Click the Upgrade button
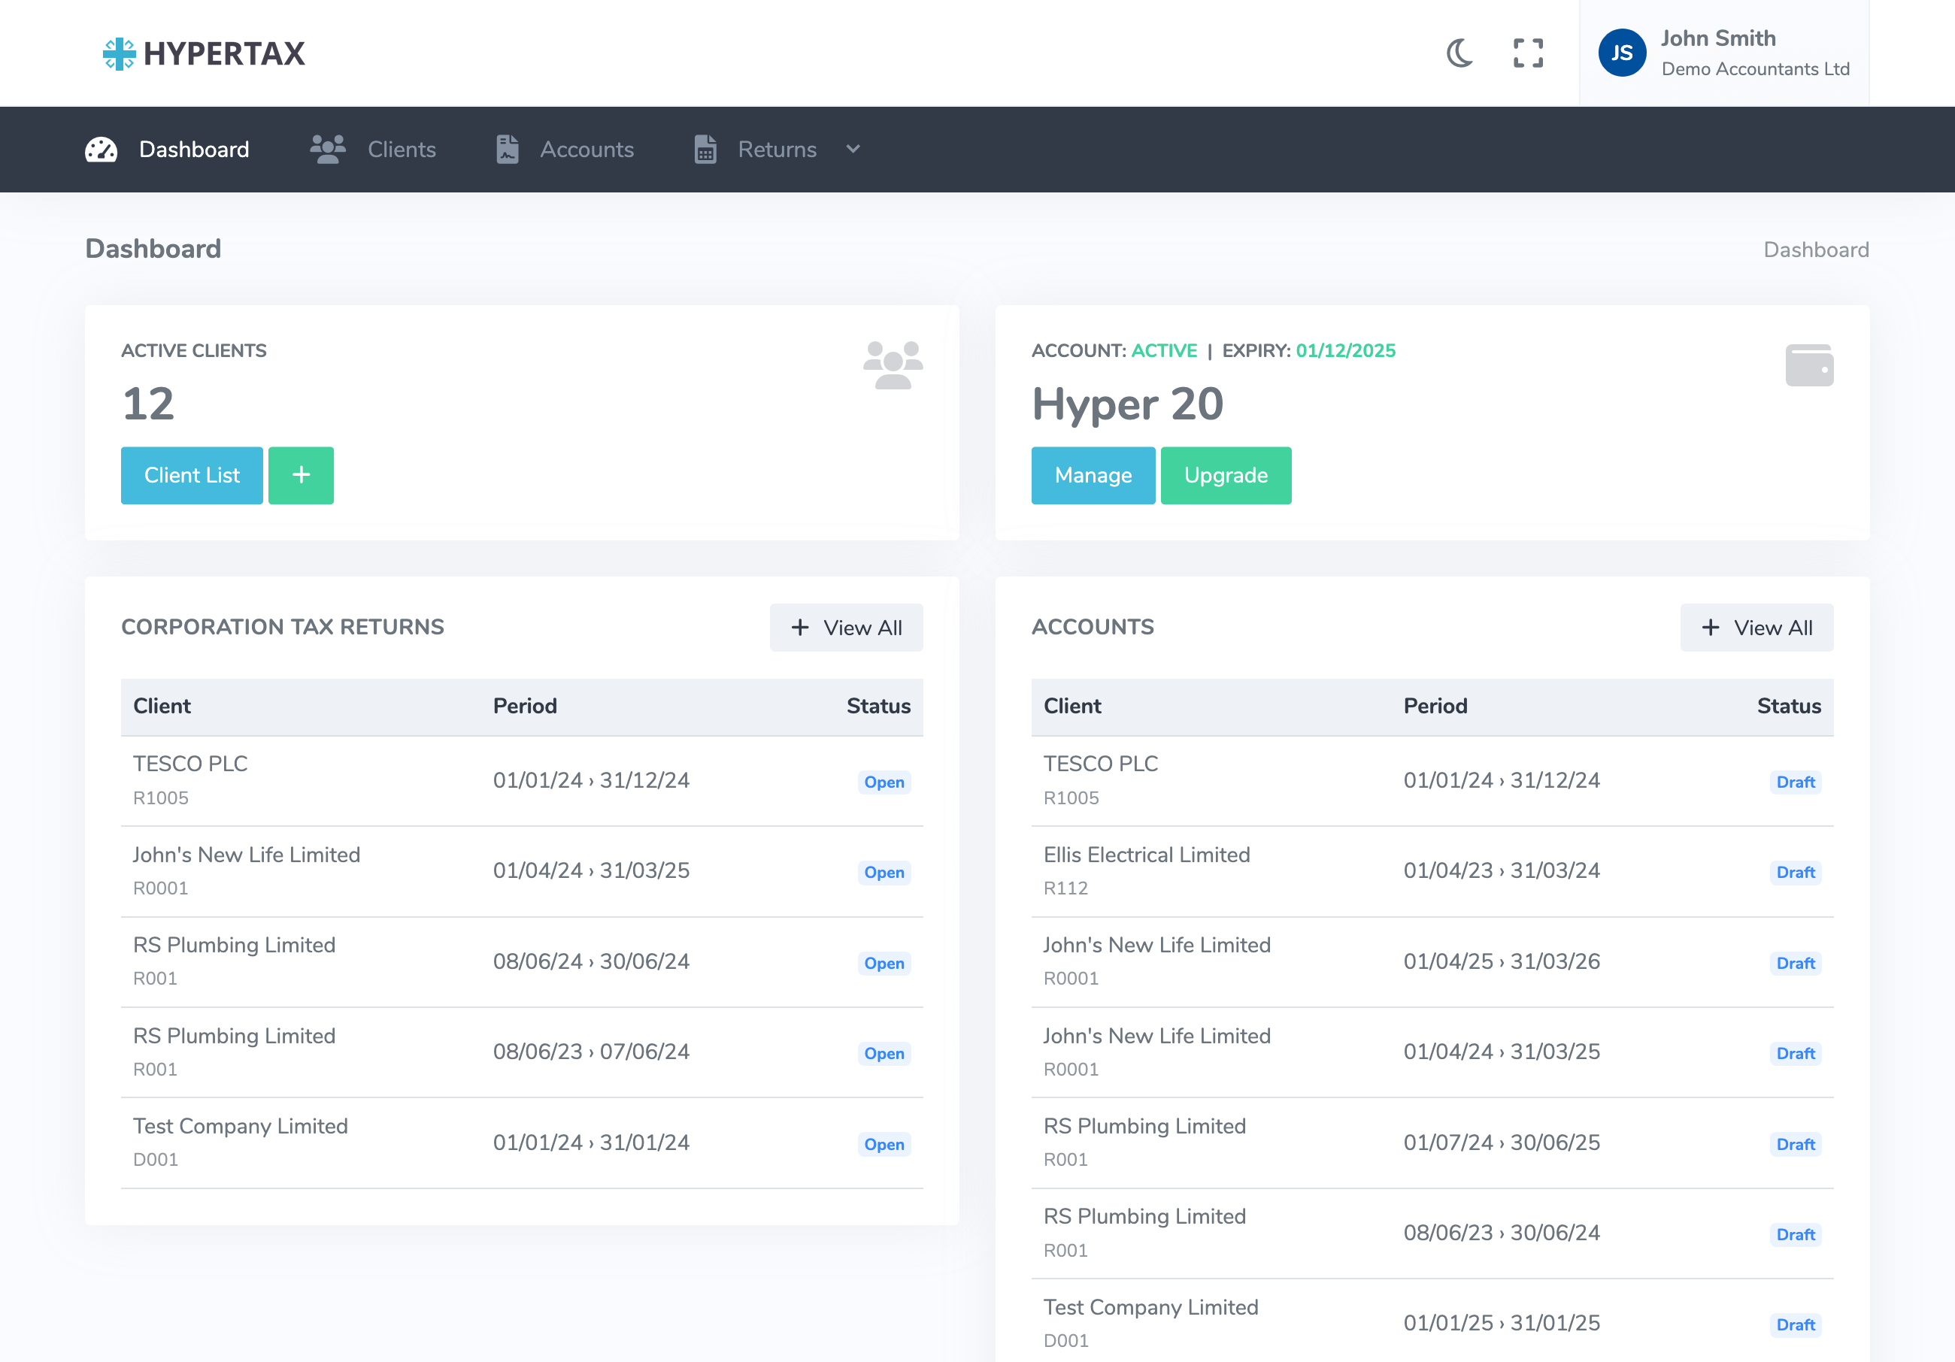Image resolution: width=1955 pixels, height=1362 pixels. (1226, 475)
